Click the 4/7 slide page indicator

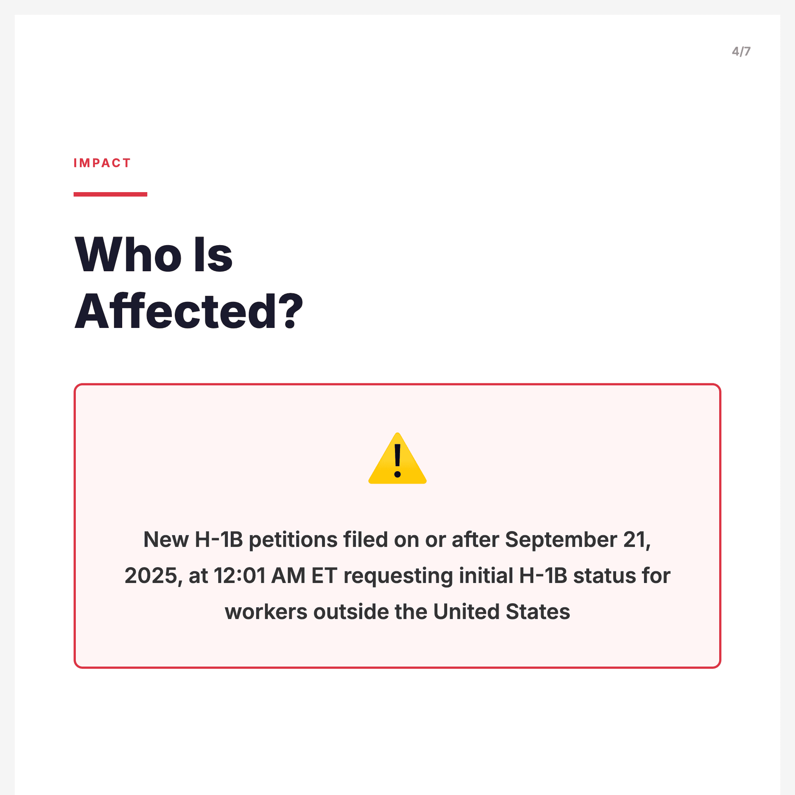pos(741,51)
